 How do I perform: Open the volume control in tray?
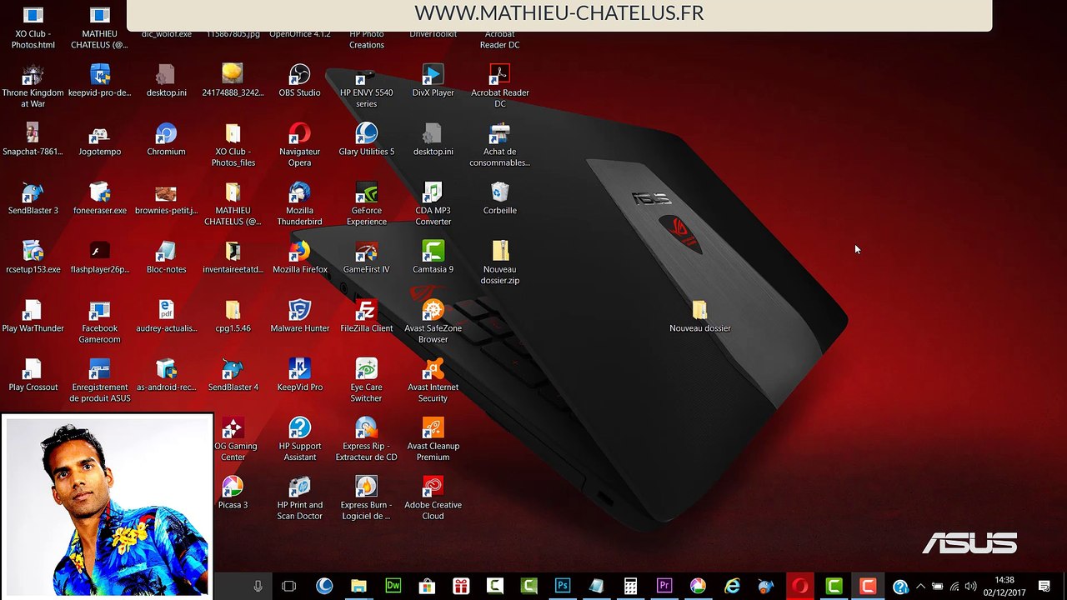[970, 587]
